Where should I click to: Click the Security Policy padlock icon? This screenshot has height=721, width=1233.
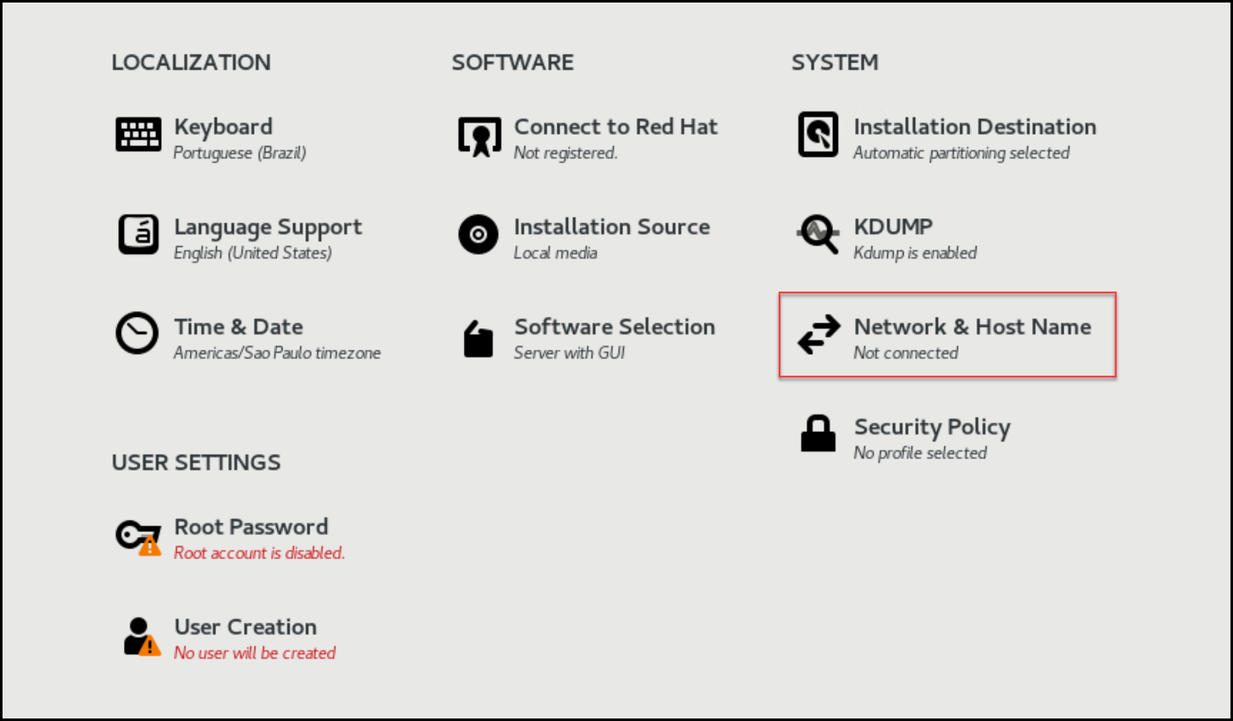click(818, 434)
